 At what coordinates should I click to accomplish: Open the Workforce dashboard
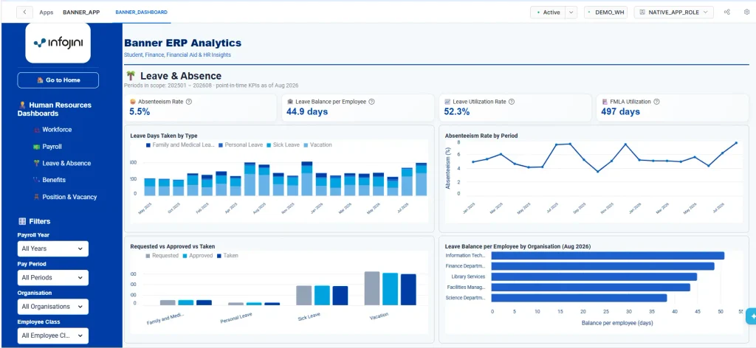[57, 130]
